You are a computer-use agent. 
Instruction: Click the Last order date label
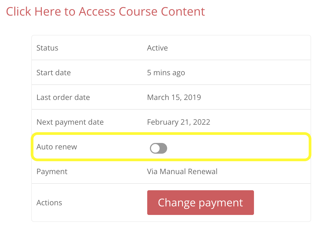coord(63,98)
